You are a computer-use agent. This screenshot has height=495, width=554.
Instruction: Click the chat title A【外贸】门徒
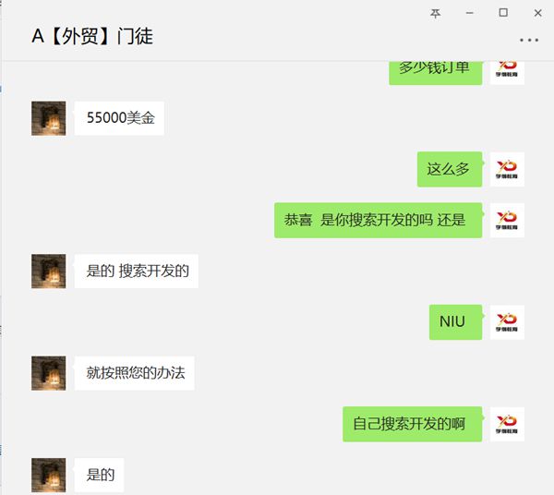click(x=92, y=36)
